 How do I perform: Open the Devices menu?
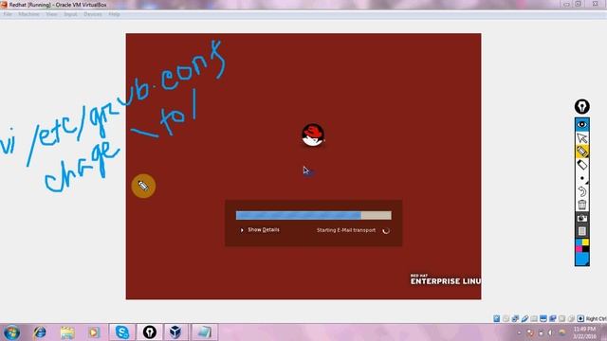point(93,14)
